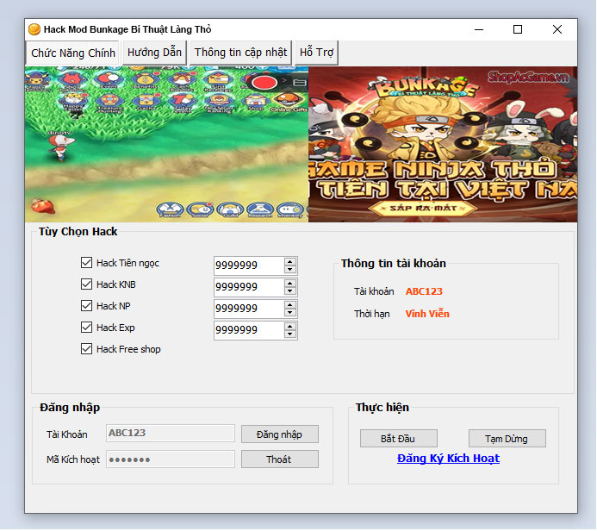
Task: Disable the Hack NP checkbox
Action: 86,306
